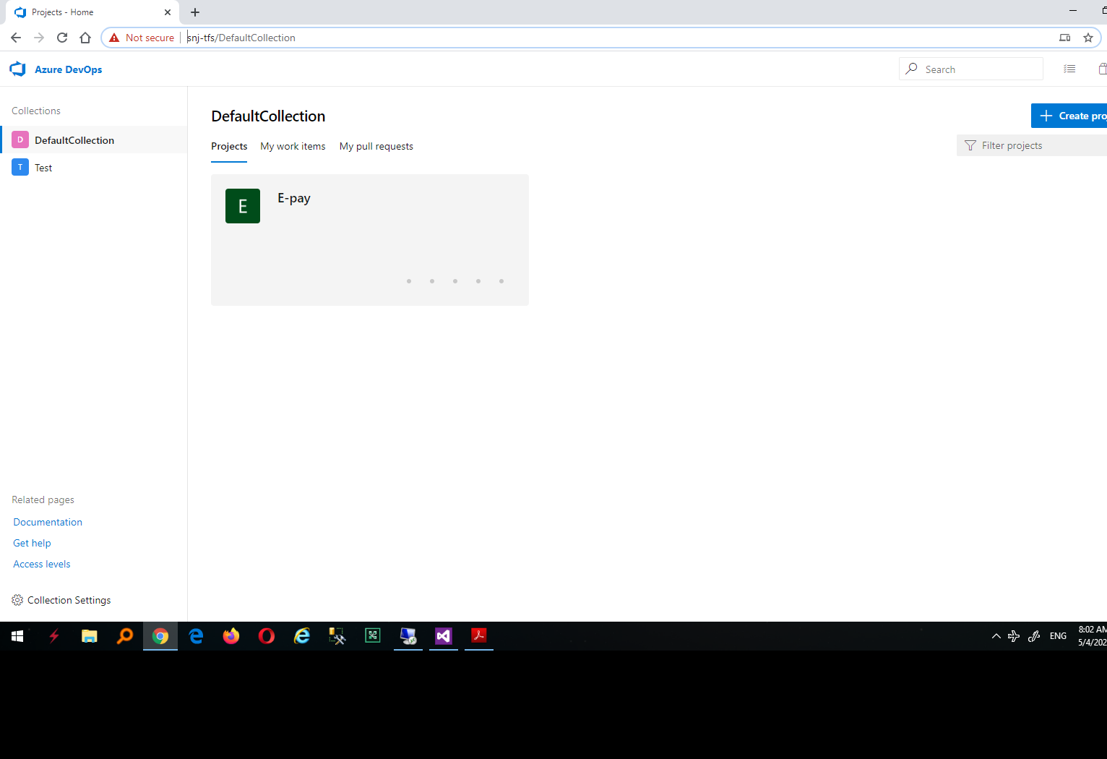Viewport: 1107px width, 759px height.
Task: Click the browser address bar URL
Action: tap(241, 38)
